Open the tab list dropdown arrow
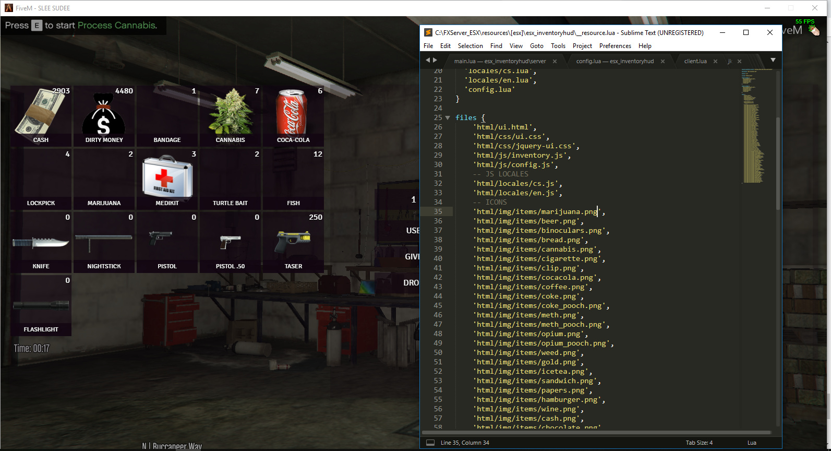Screen dimensions: 831x451 (x=773, y=60)
